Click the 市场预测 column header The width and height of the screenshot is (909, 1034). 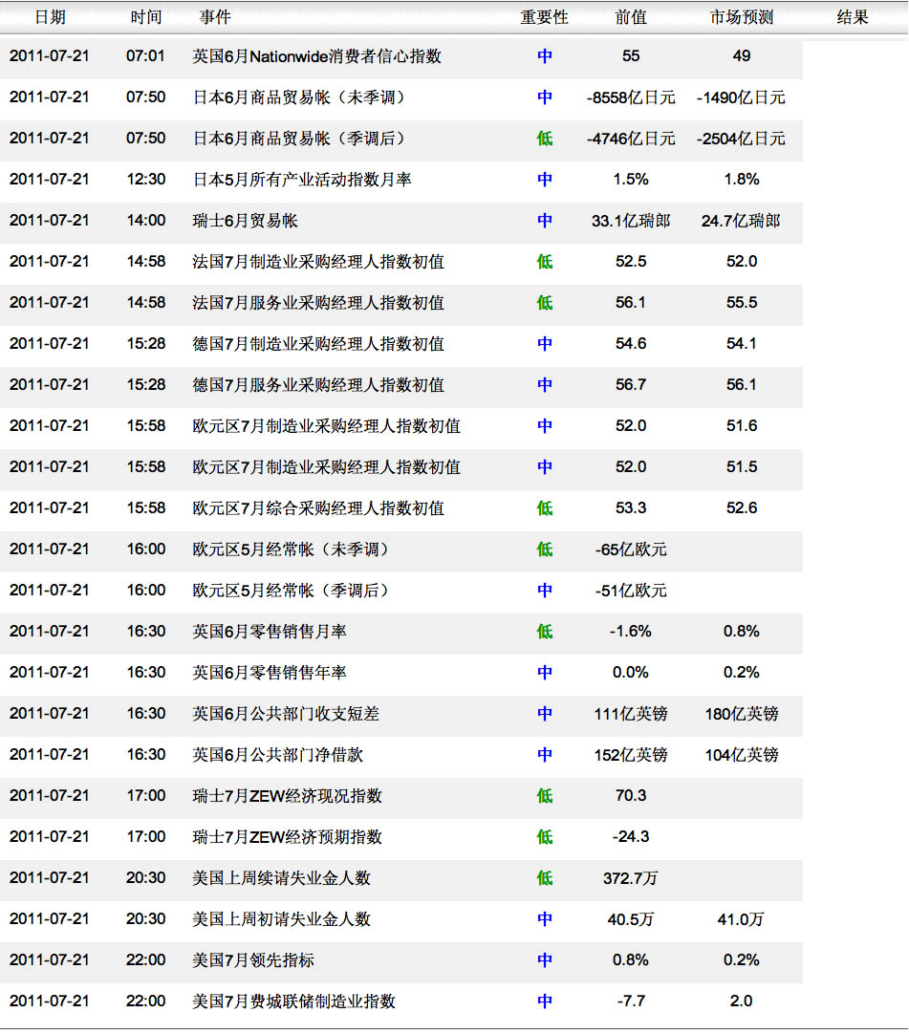[742, 17]
